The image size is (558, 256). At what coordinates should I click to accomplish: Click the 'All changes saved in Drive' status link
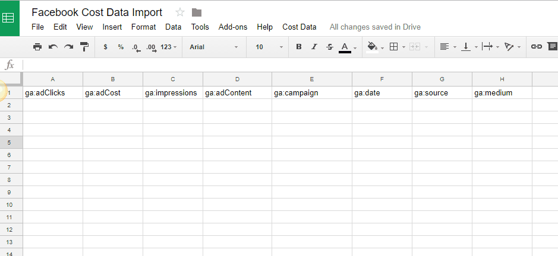point(375,27)
